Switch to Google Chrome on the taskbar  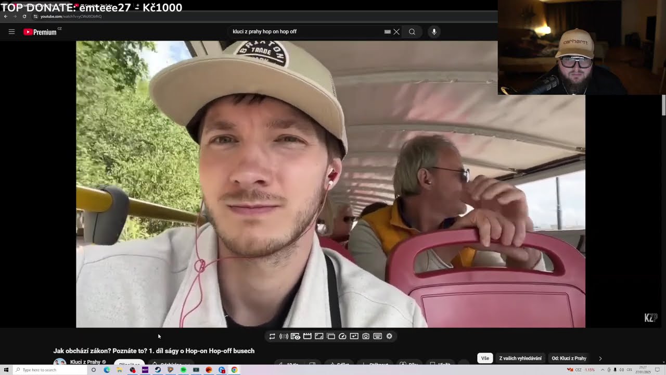point(234,370)
